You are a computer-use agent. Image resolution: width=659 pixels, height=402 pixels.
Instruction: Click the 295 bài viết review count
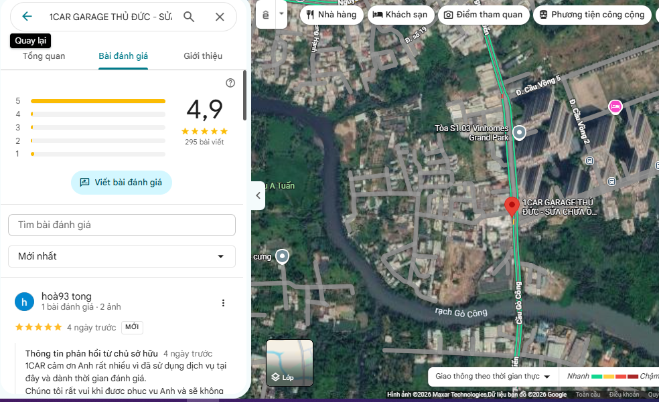pos(204,142)
